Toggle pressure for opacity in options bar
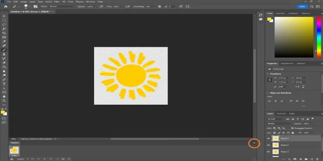 tap(101, 6)
